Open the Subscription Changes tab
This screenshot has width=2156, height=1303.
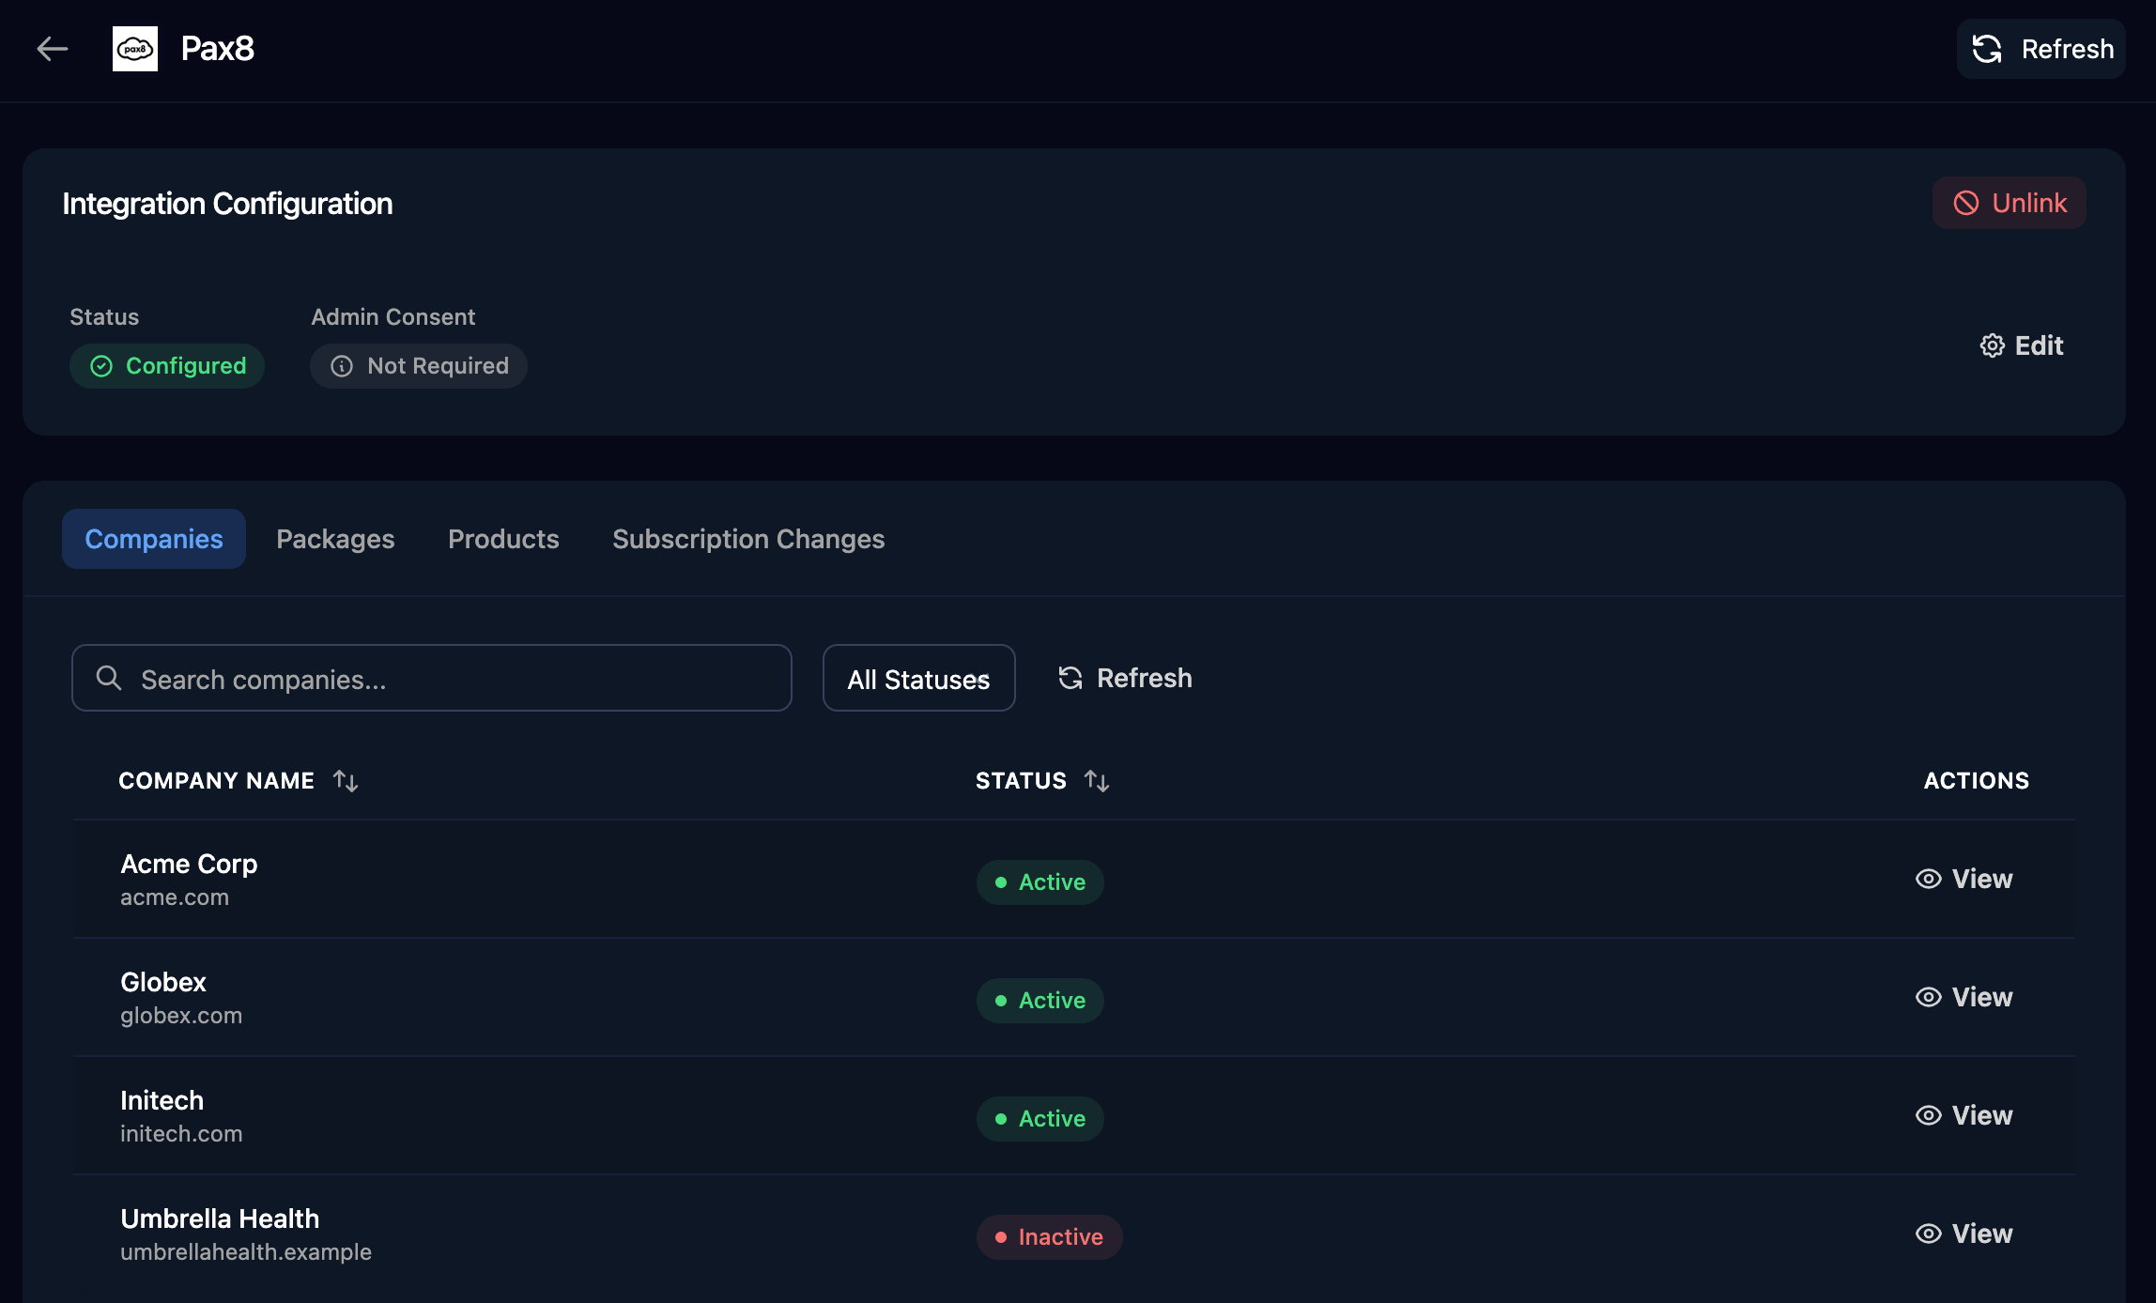click(x=748, y=539)
